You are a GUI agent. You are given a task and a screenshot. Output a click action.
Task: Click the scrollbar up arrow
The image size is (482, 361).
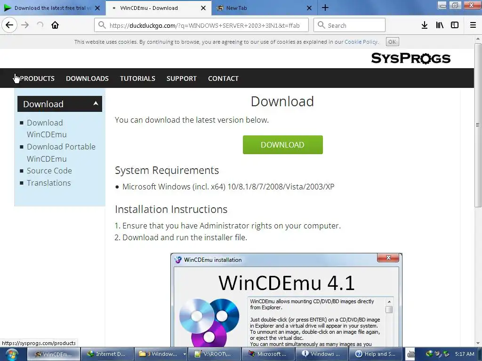pos(478,39)
